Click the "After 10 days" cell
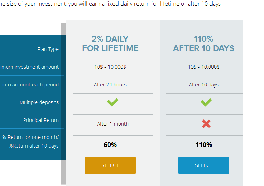Viewport: 264px width, 186px height. click(204, 85)
